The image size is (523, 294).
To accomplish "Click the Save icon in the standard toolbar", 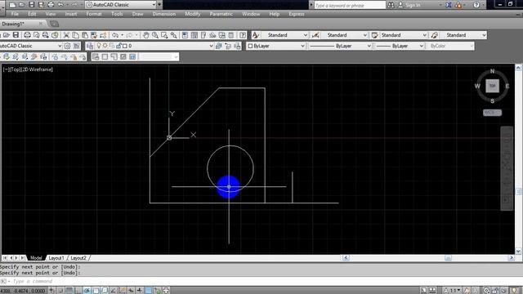I will (x=16, y=35).
